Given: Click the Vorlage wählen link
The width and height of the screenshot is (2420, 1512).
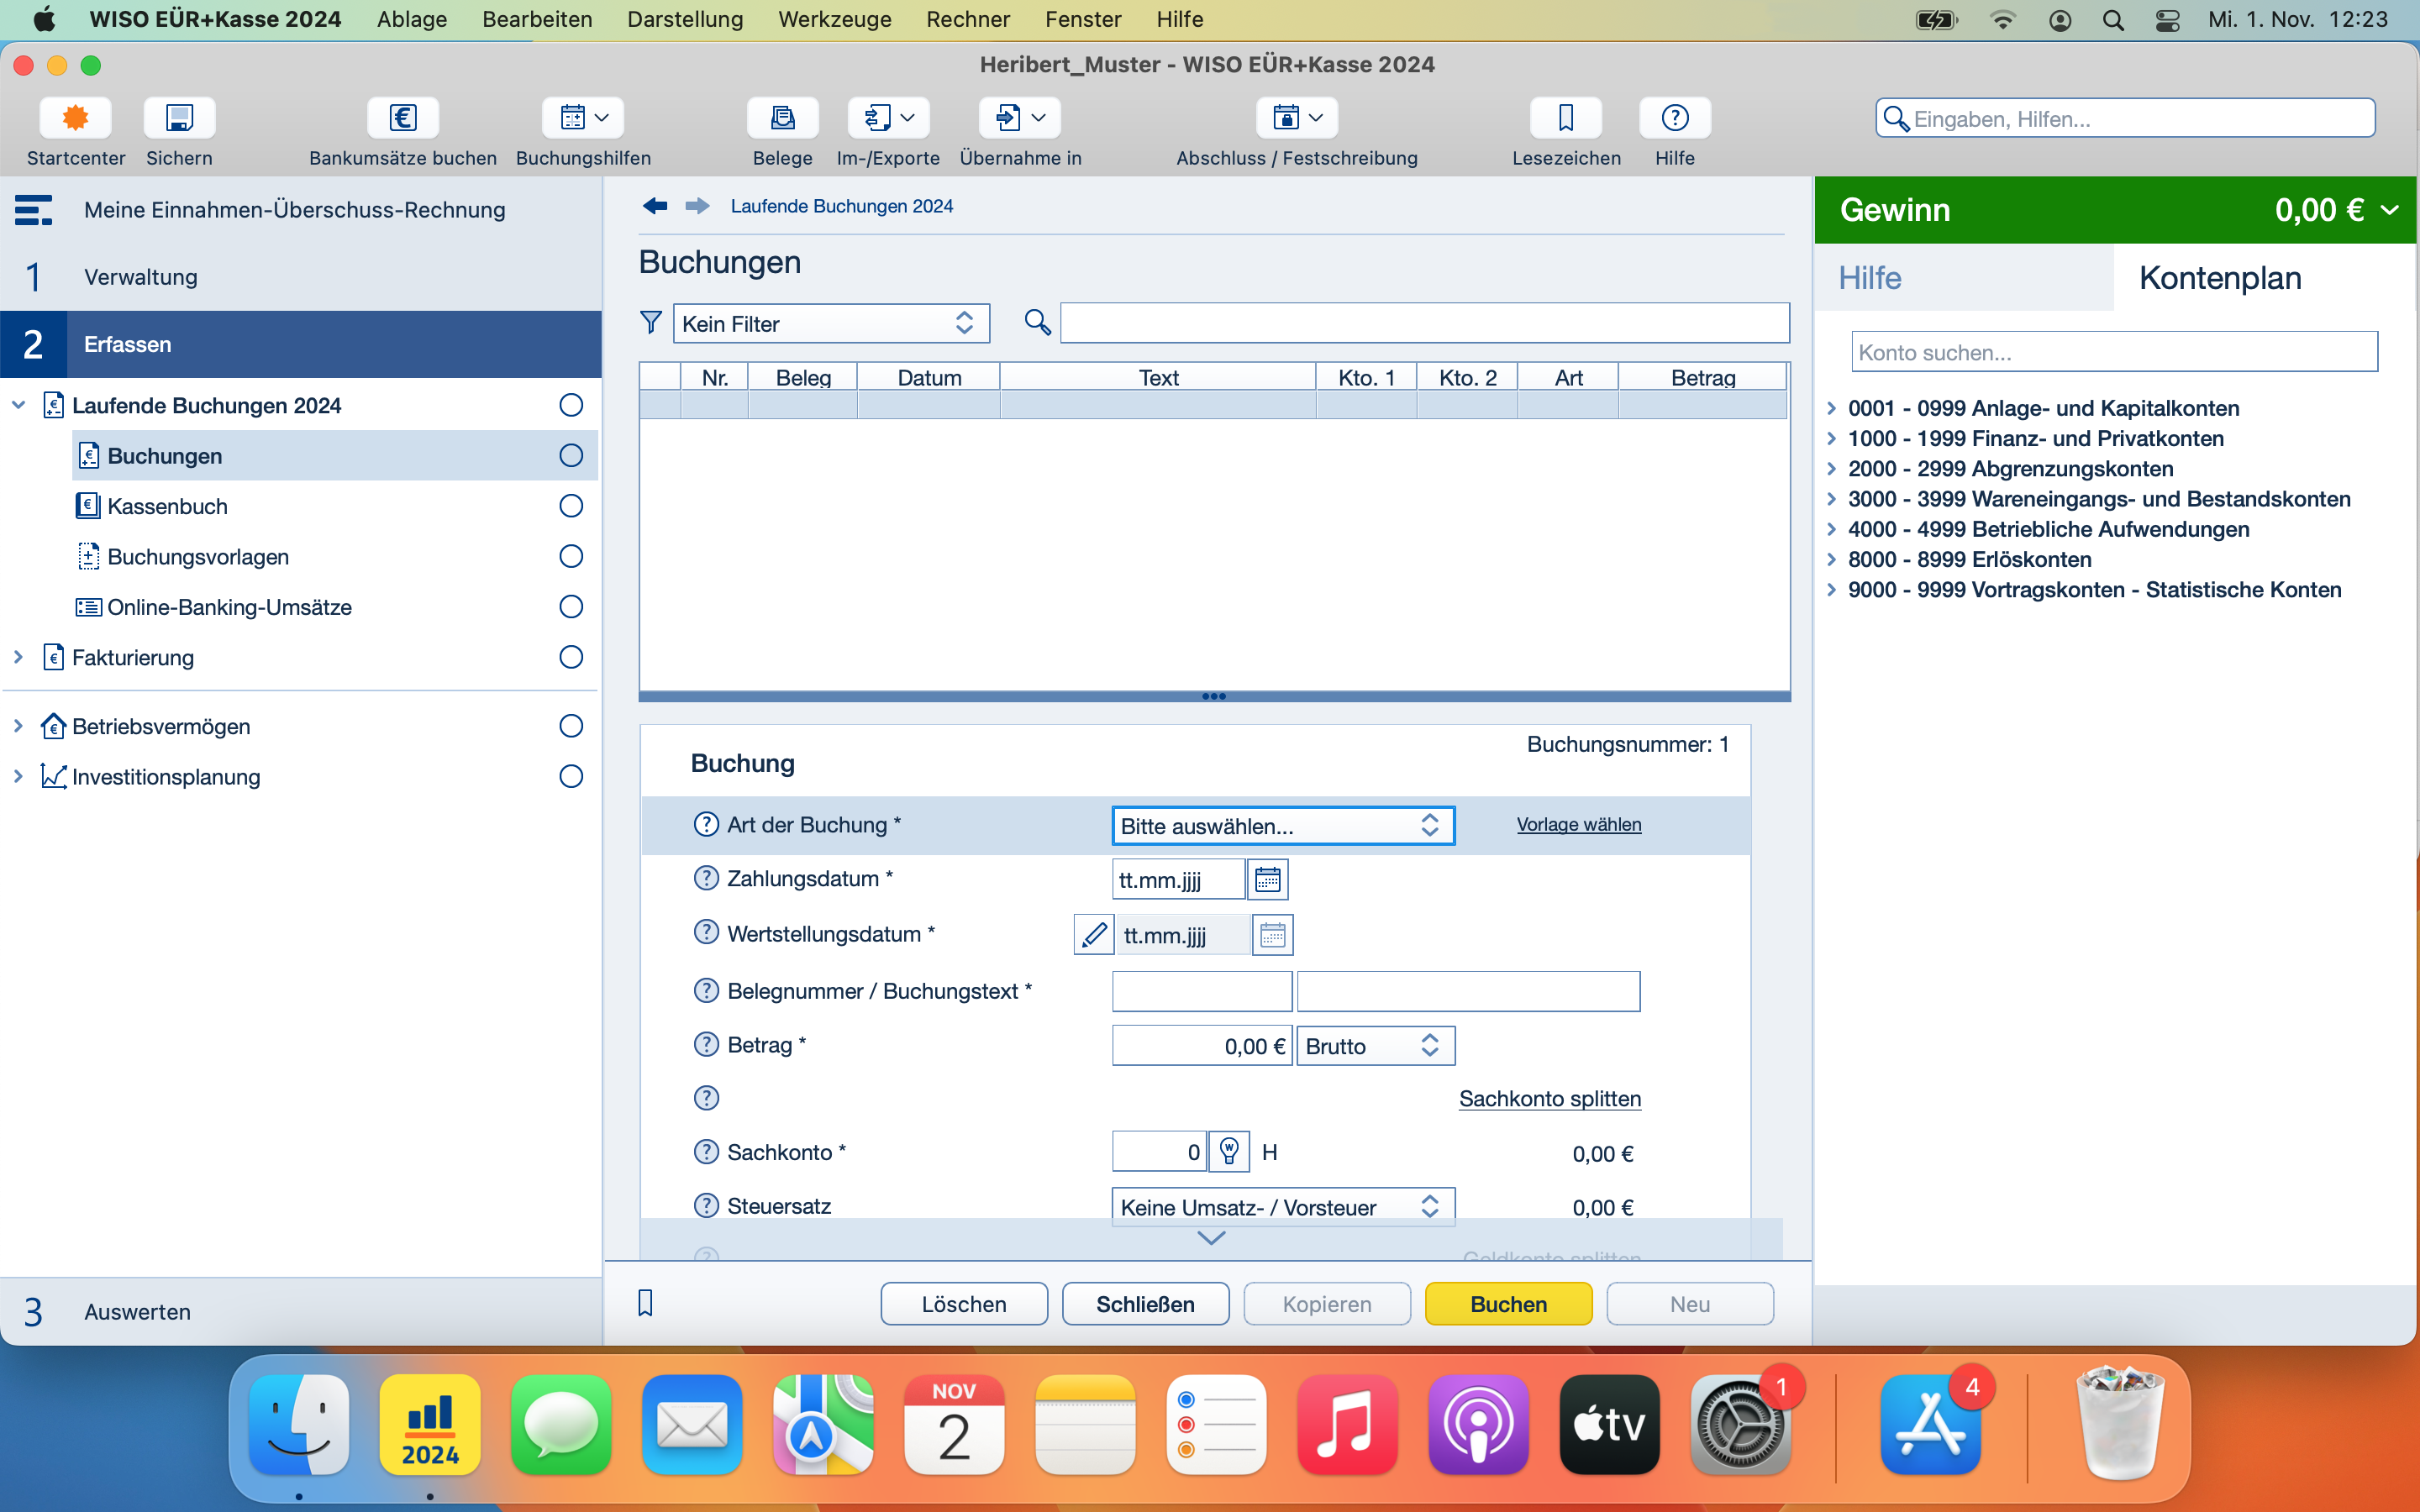Looking at the screenshot, I should pos(1579,824).
